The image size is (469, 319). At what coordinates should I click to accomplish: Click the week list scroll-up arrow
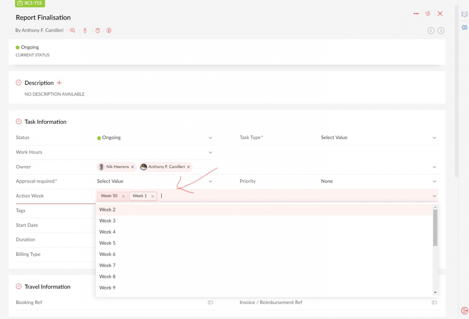[435, 207]
